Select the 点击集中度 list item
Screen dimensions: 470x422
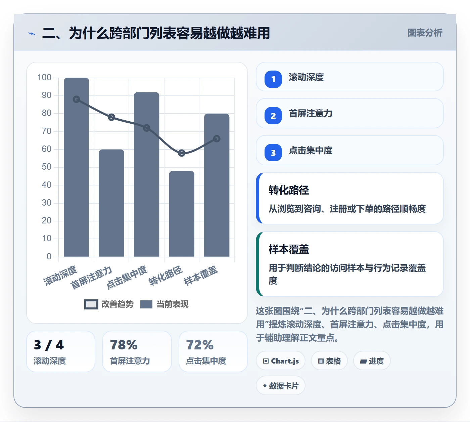click(x=350, y=150)
